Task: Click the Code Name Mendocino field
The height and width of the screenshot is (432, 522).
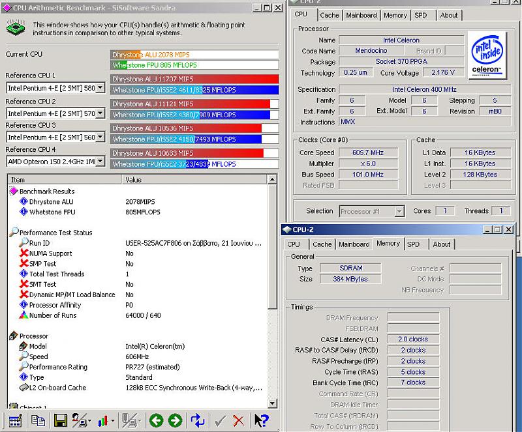Action: 371,51
